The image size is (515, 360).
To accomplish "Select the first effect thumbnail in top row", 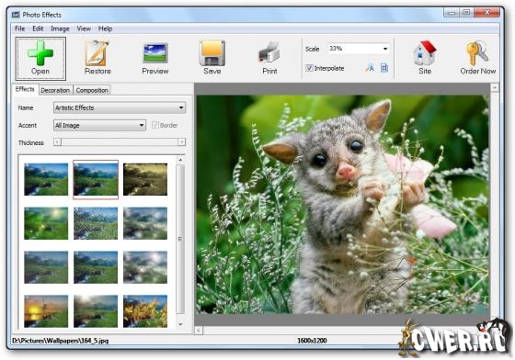I will pyautogui.click(x=46, y=179).
